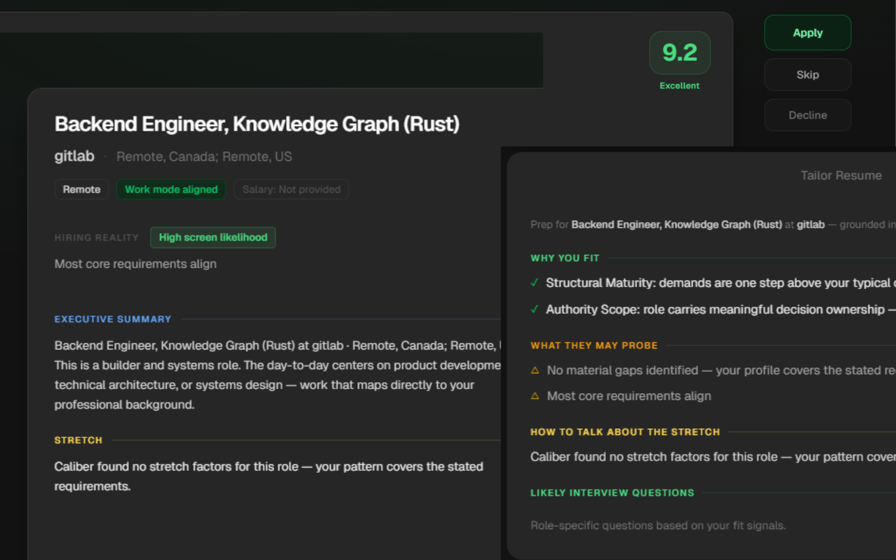The width and height of the screenshot is (896, 560).
Task: Click the green Apply button
Action: 807,33
